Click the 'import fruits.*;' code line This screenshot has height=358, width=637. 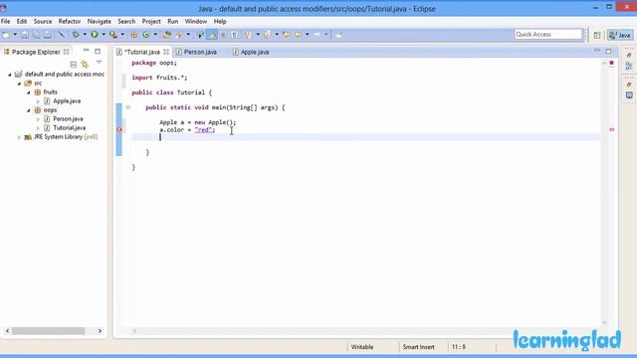(159, 78)
